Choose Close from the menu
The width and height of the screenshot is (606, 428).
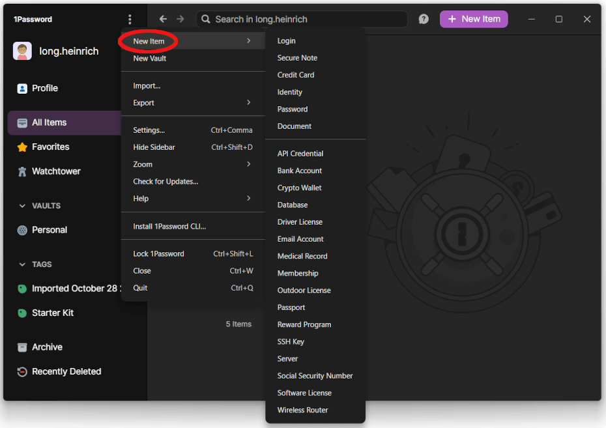pyautogui.click(x=194, y=271)
